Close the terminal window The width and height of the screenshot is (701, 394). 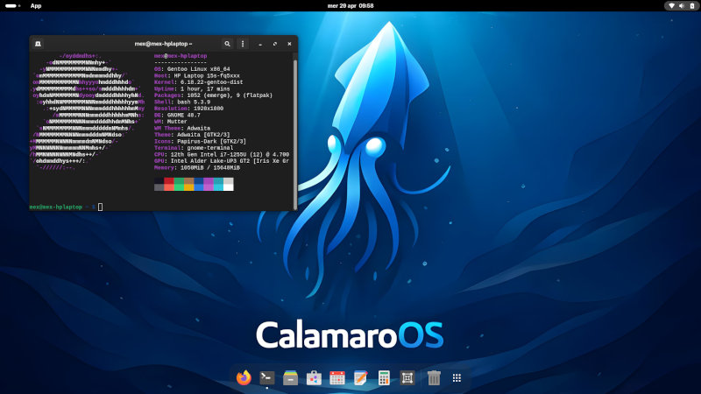pyautogui.click(x=289, y=44)
